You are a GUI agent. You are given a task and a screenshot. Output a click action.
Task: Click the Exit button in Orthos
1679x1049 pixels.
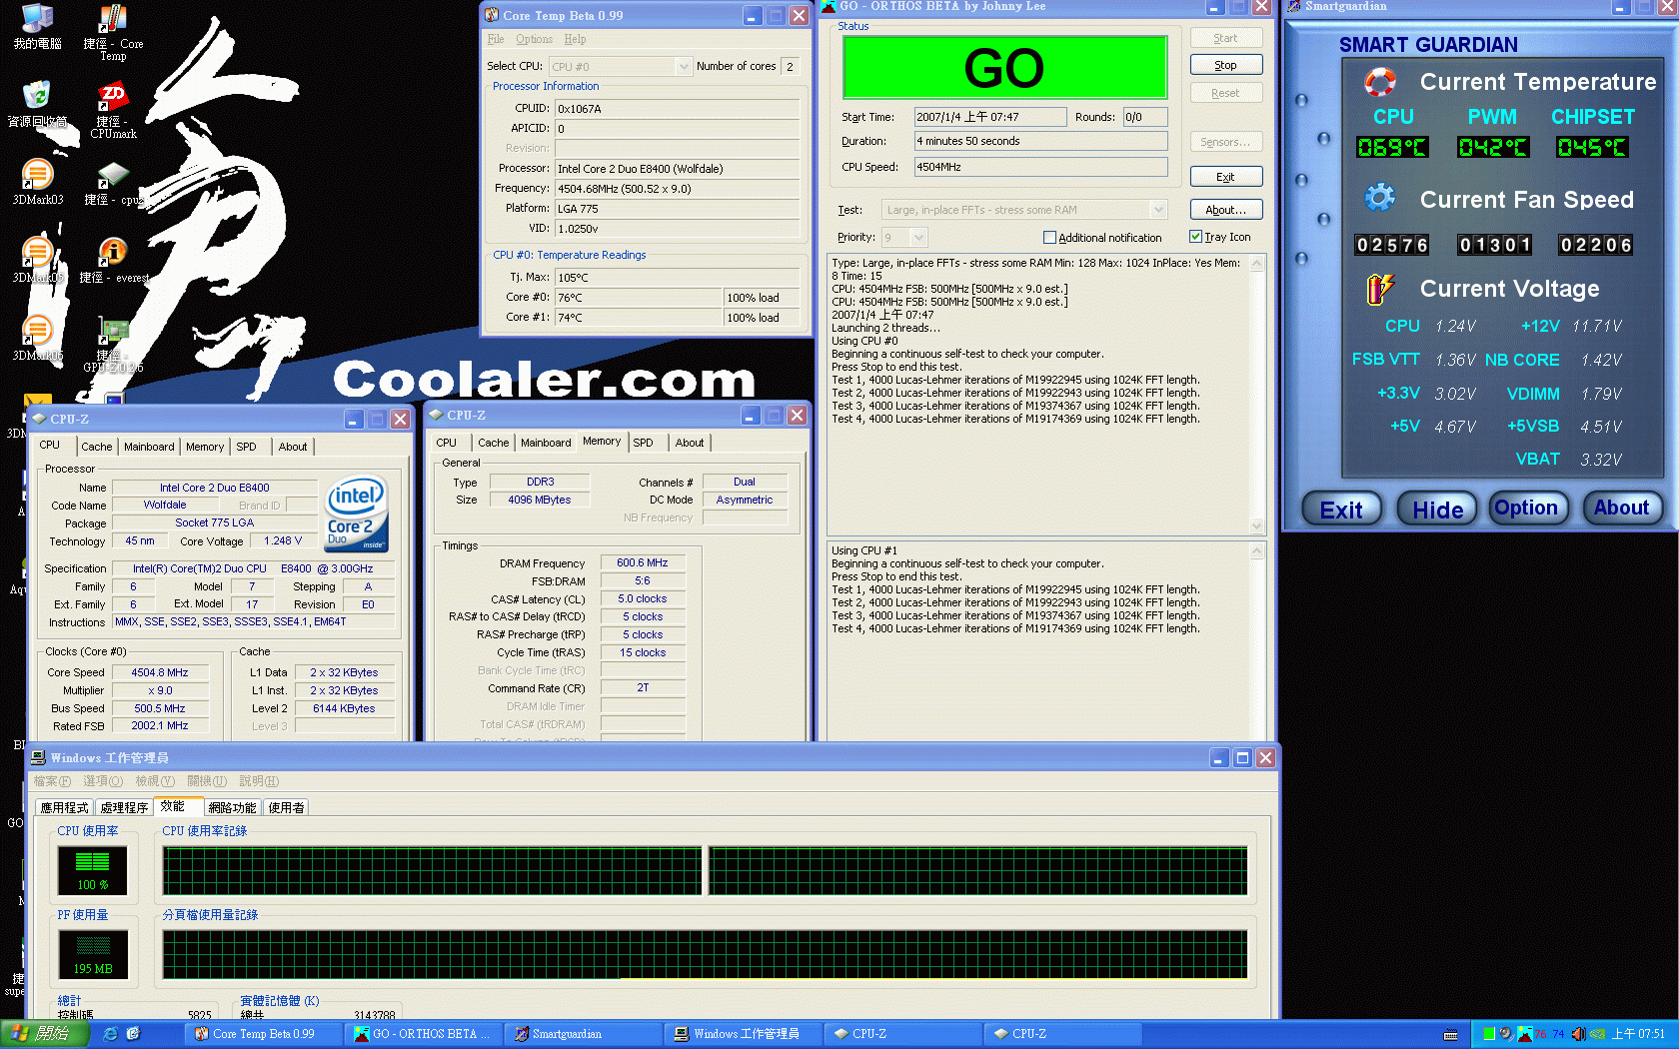click(1226, 177)
